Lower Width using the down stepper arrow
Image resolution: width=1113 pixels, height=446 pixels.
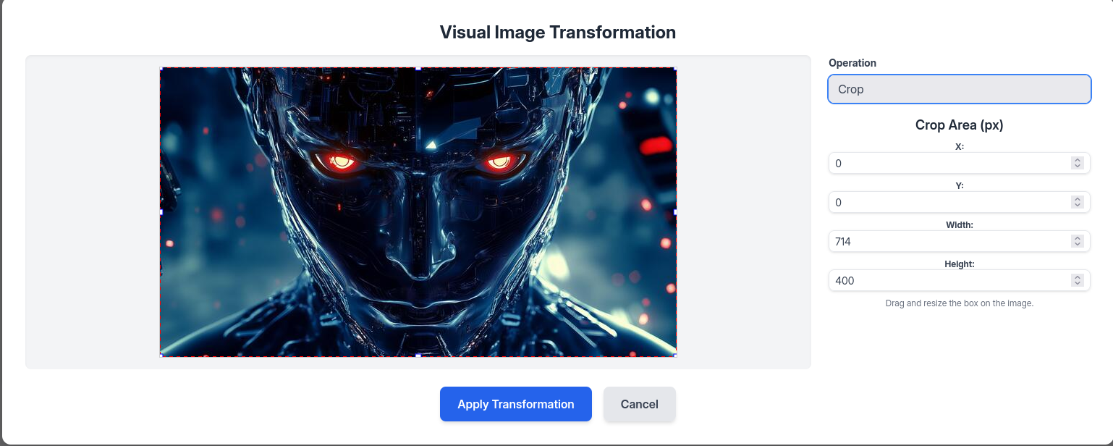click(1077, 245)
